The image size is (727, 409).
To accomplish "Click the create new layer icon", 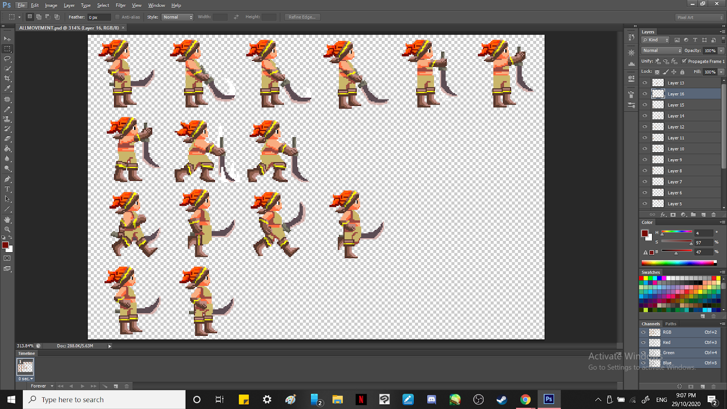I will pos(703,214).
